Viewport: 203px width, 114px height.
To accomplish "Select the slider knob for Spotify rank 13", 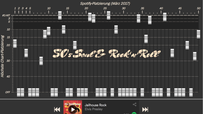I will tap(60, 15).
